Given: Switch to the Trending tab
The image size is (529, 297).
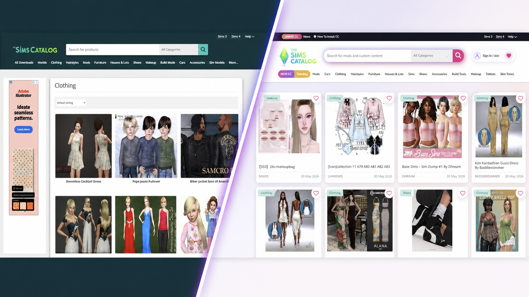Looking at the screenshot, I should 302,74.
